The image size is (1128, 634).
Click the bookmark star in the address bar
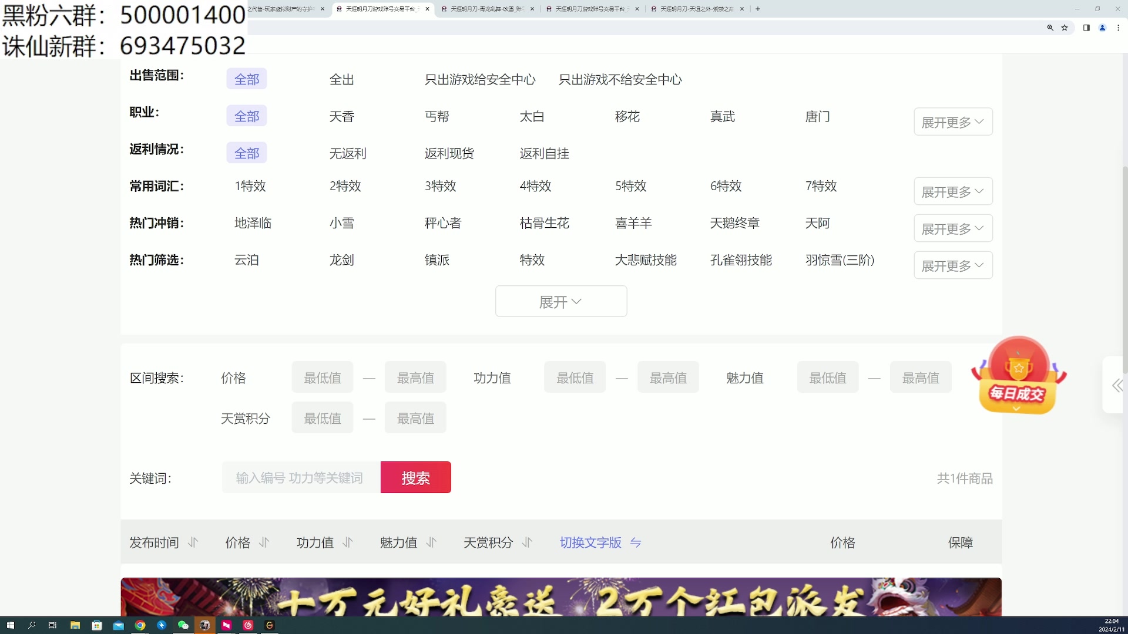coord(1065,28)
